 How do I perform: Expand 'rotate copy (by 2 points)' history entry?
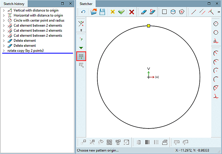(4, 51)
